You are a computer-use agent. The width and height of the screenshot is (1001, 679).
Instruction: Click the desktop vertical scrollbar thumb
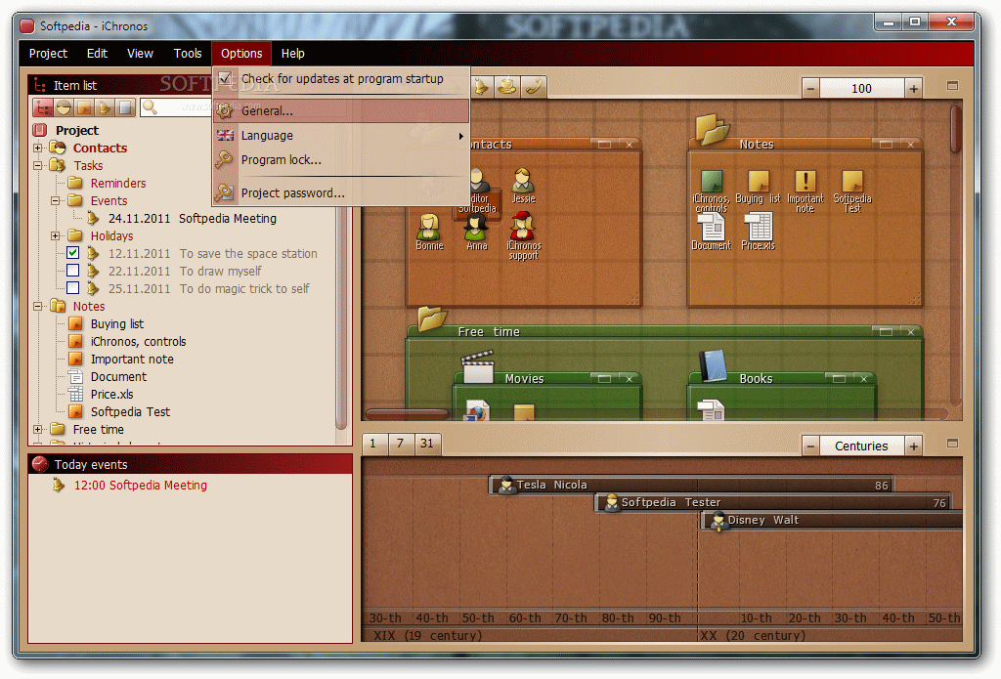(x=956, y=129)
